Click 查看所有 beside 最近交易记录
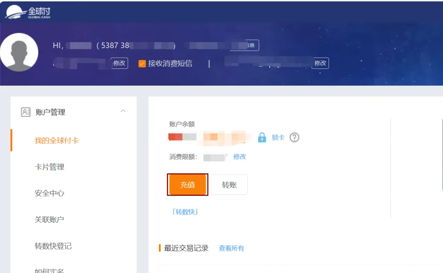 tap(231, 248)
